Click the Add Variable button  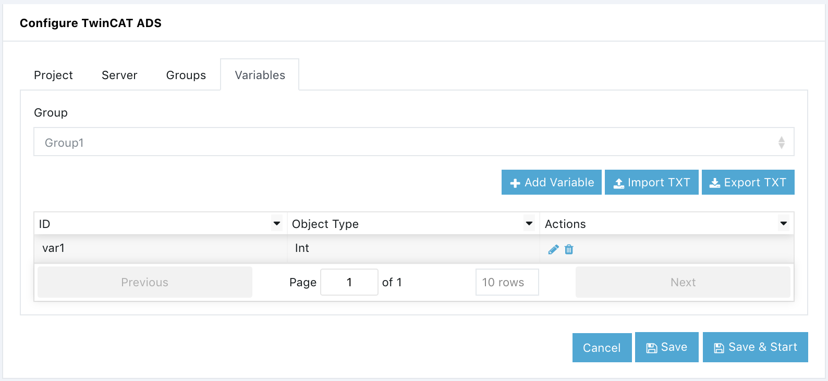coord(552,182)
